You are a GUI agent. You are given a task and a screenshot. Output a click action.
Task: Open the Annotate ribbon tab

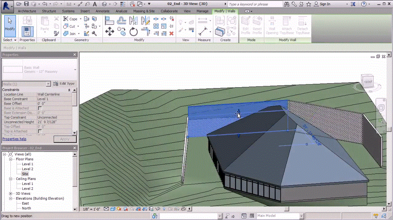tap(103, 11)
